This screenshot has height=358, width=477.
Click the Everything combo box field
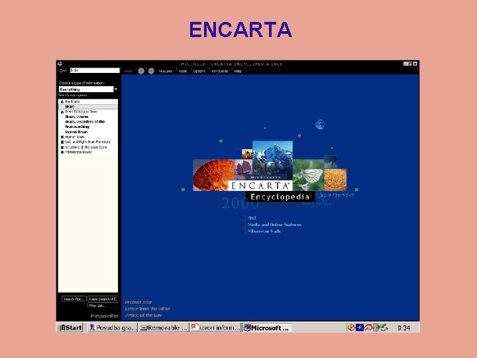86,89
